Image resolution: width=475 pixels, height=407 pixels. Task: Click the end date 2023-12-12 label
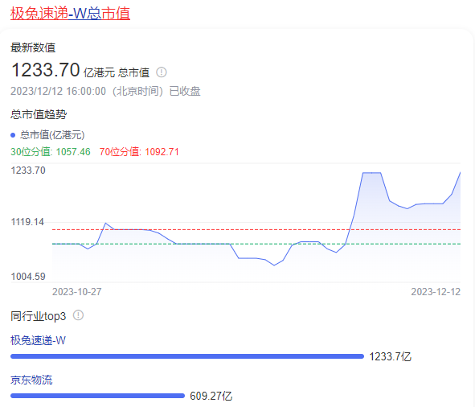click(x=436, y=292)
